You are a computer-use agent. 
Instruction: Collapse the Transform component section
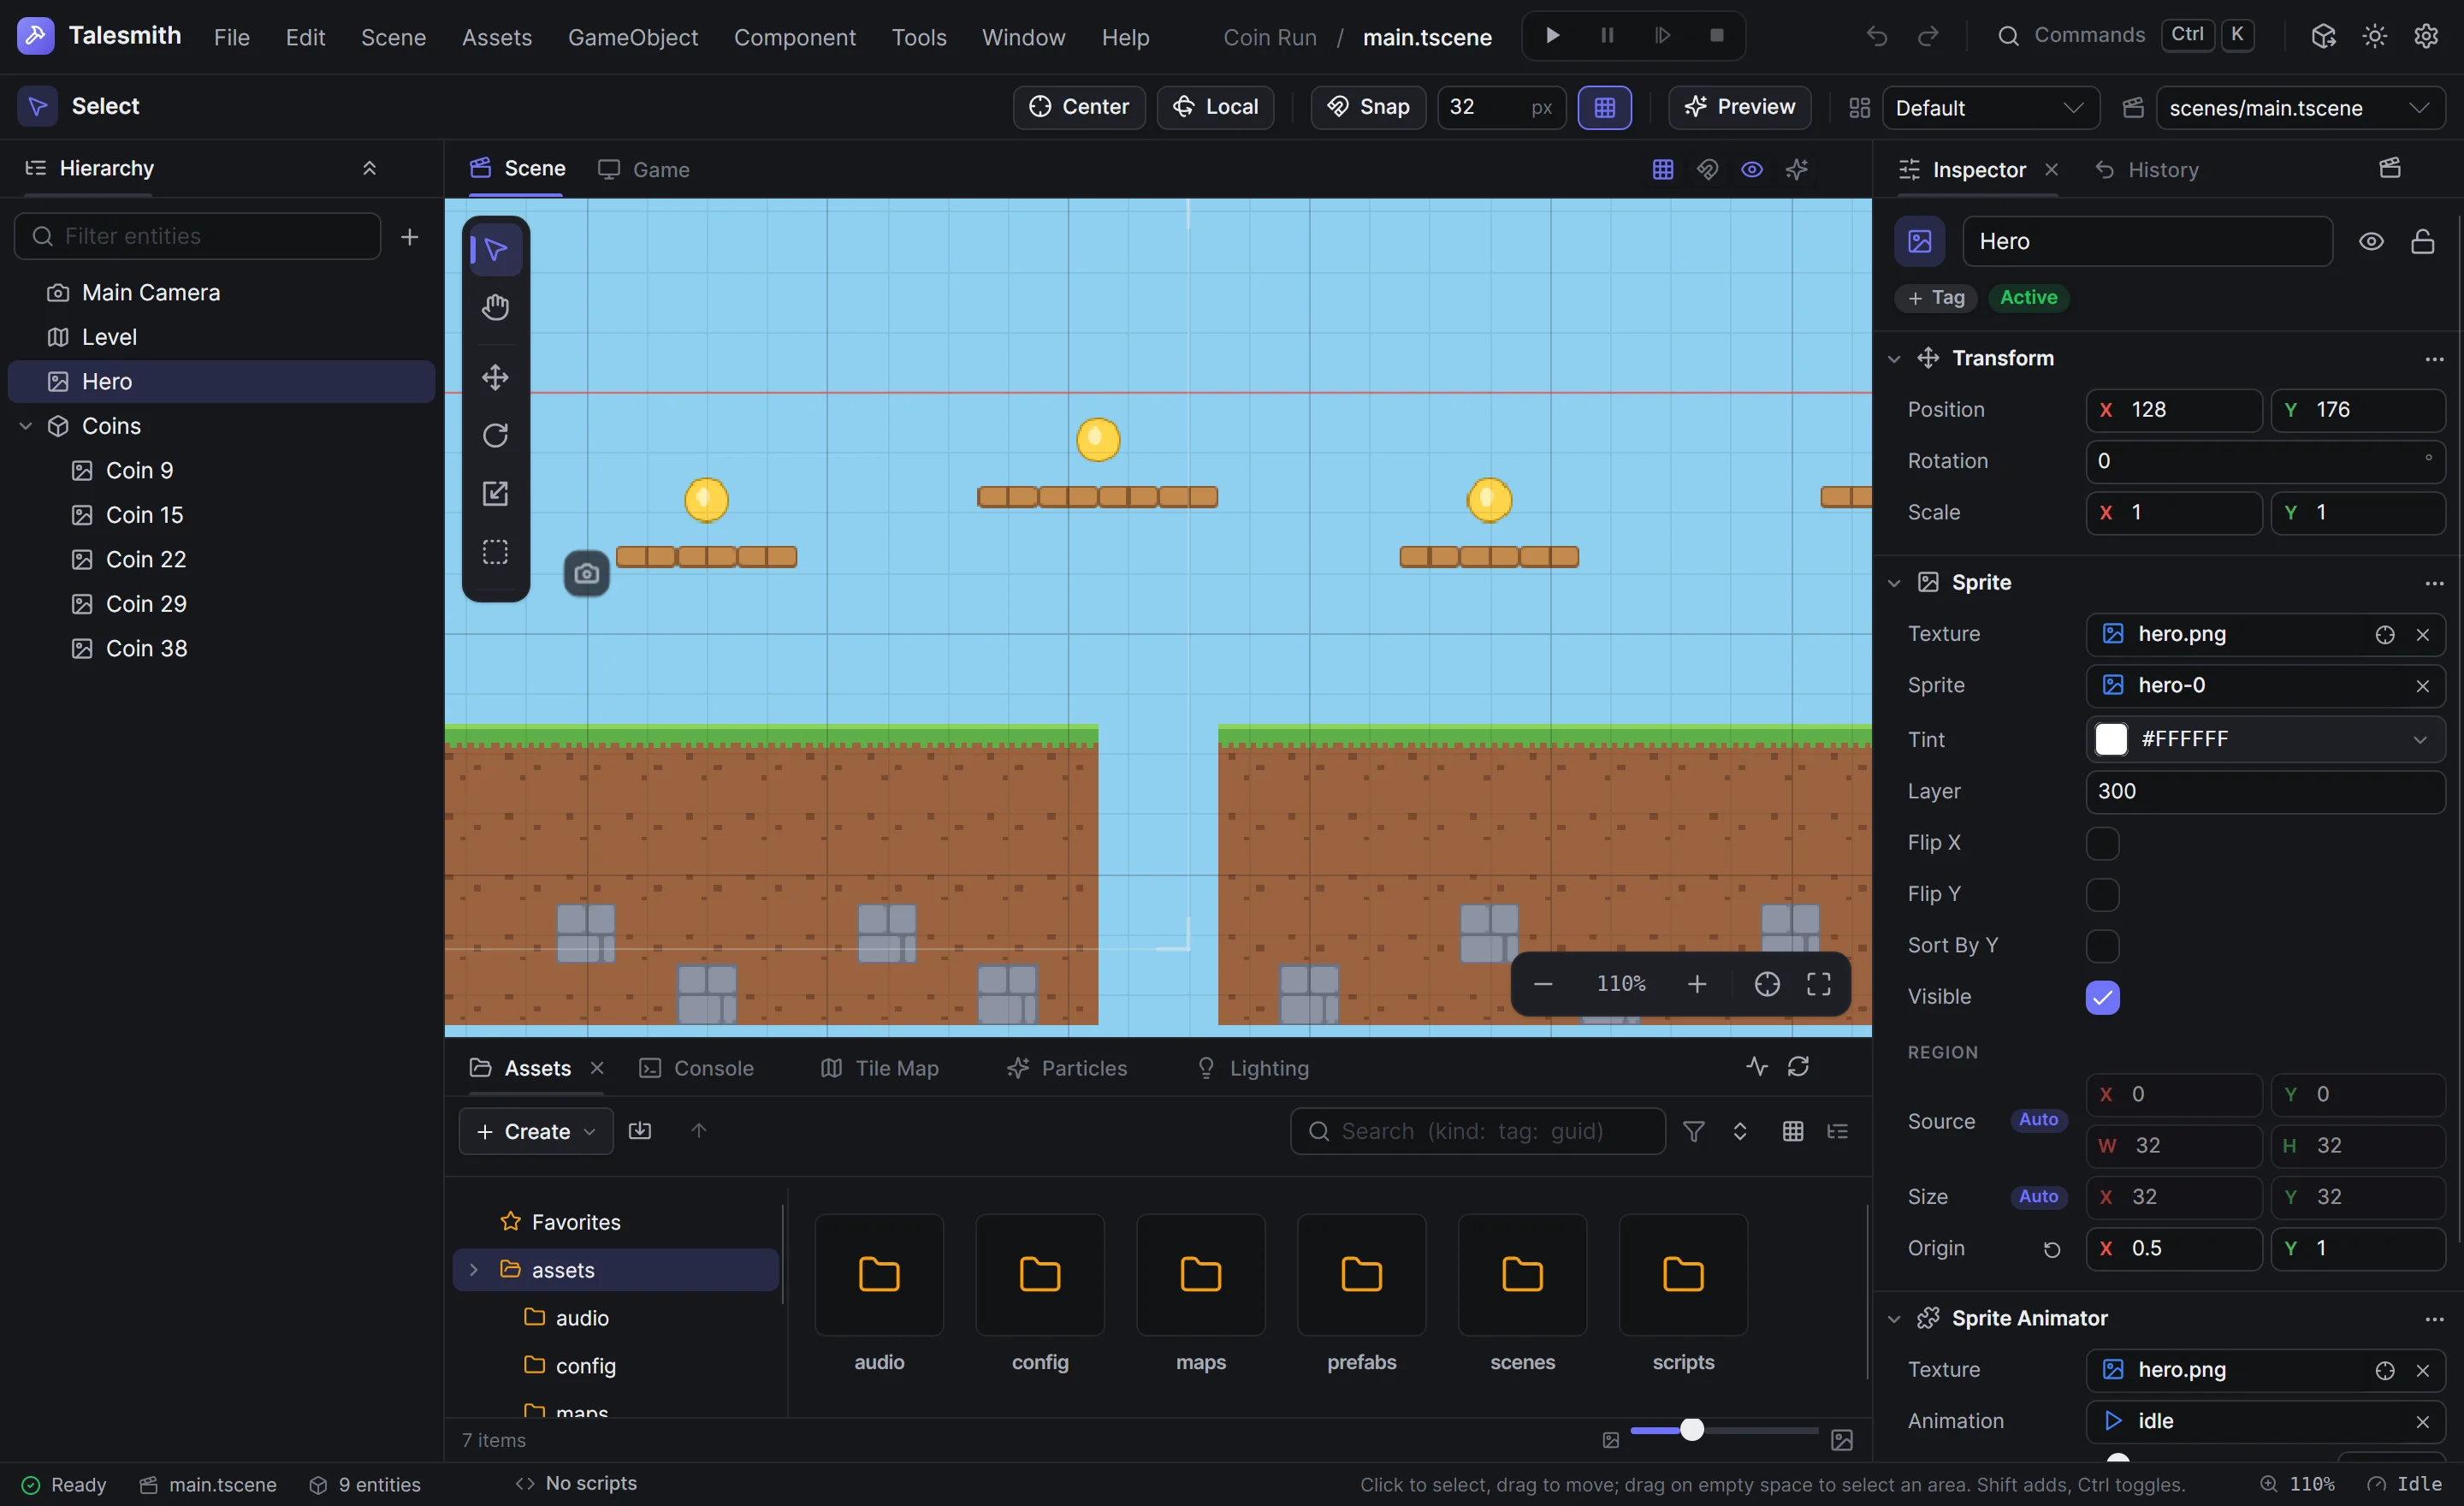point(1894,358)
